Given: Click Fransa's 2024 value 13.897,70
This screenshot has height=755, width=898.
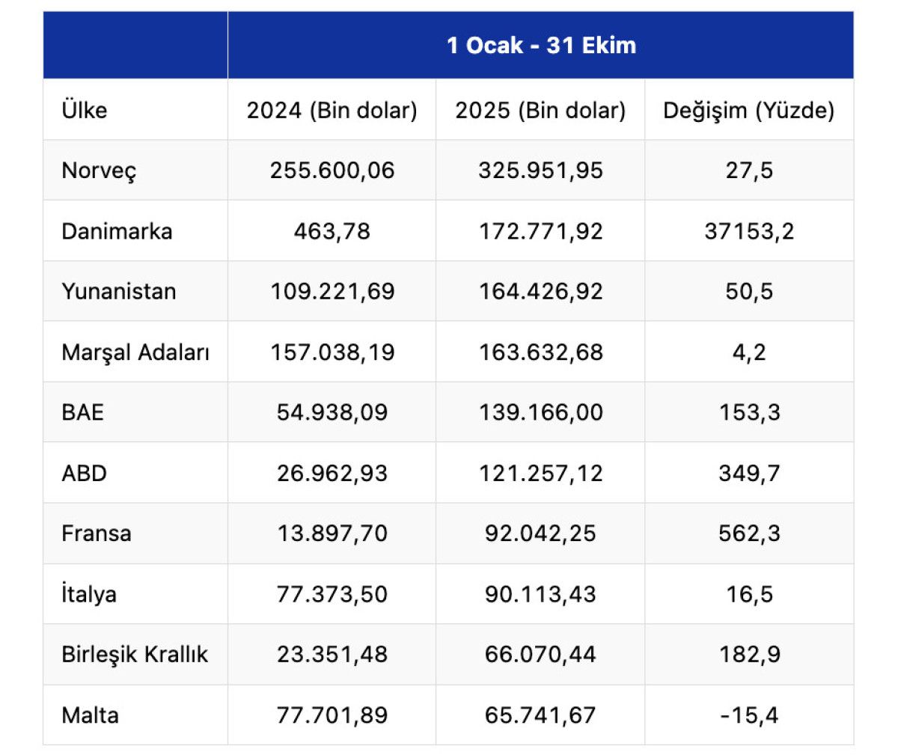Looking at the screenshot, I should [x=332, y=534].
